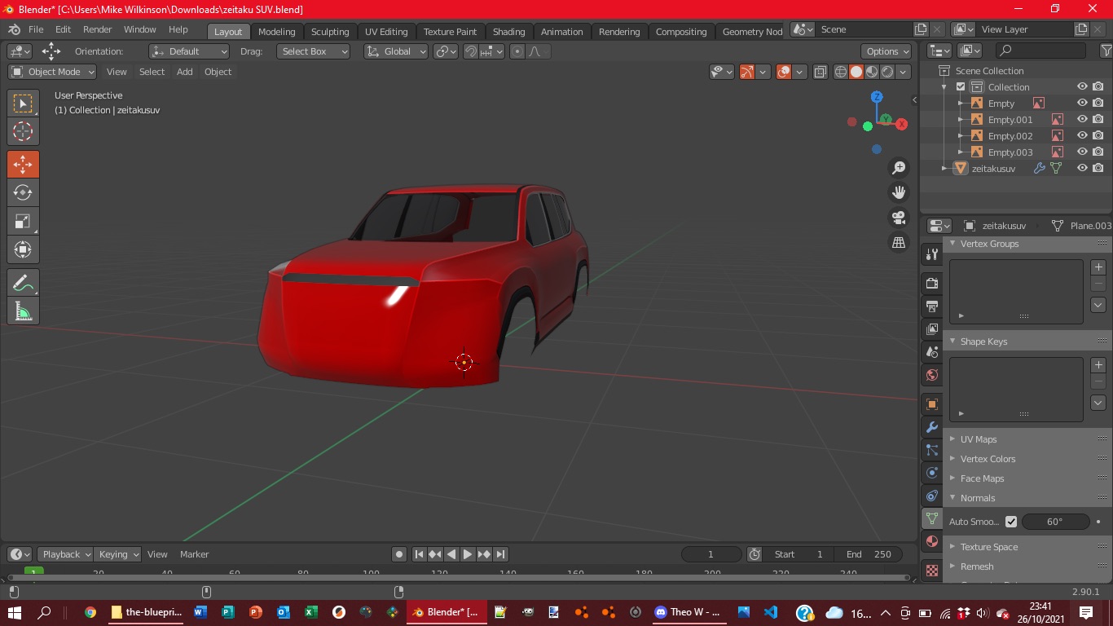Open the Object Mode dropdown
1113x626 pixels.
tap(52, 72)
